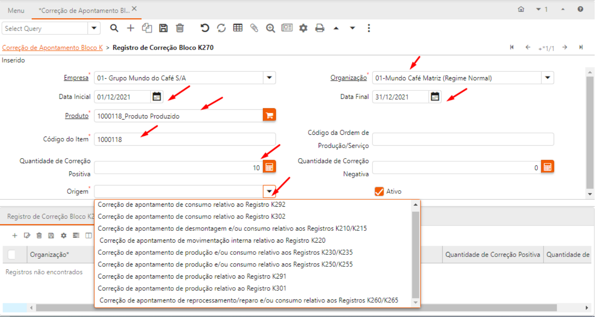Open calculator for Quantidade de Correção Negativa
The height and width of the screenshot is (319, 595).
pos(547,167)
